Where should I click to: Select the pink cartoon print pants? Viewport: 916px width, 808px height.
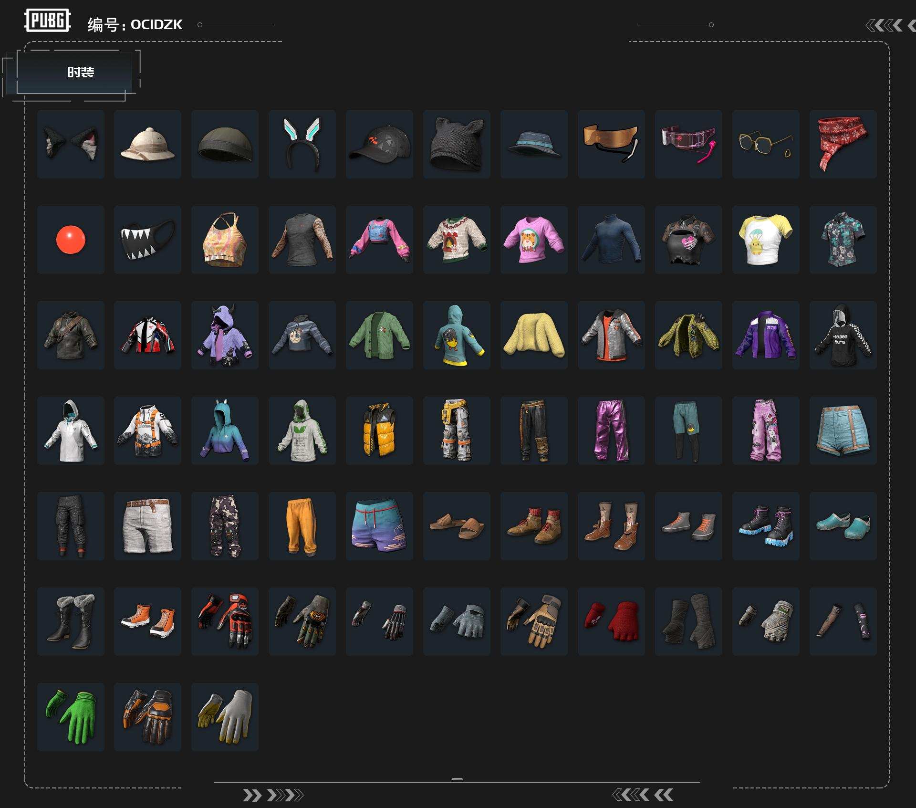click(766, 430)
